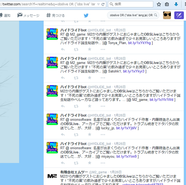The image size is (186, 185).
Task: Retweet the tweet mentioning Tonya_Plan
Action: (76, 49)
